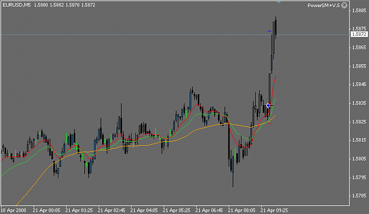Click the 1.5795 price scale label
The height and width of the screenshot is (214, 369).
[359, 178]
